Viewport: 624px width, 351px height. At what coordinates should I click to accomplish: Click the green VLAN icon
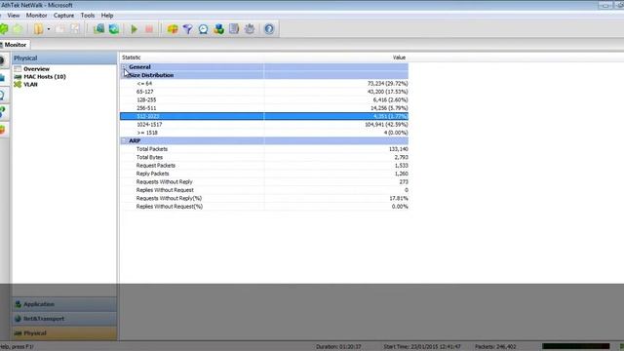point(18,85)
